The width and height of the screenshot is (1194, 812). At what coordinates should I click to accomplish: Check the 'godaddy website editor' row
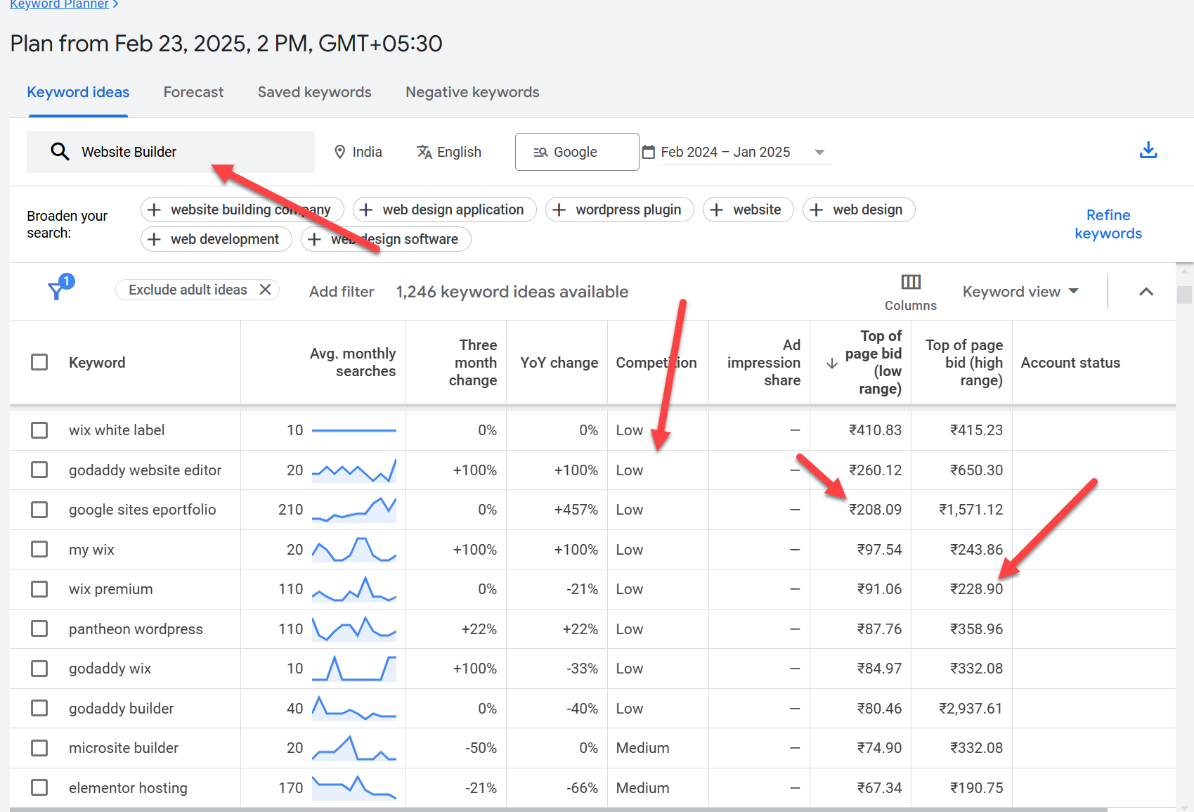pyautogui.click(x=39, y=470)
